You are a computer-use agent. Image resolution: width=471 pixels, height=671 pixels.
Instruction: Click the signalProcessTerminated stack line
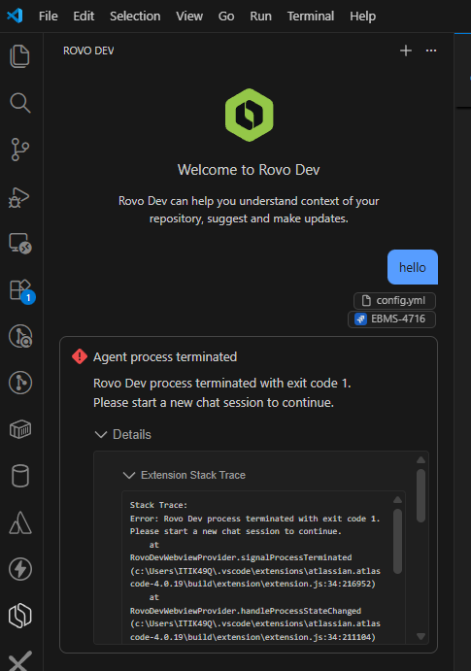pyautogui.click(x=241, y=557)
